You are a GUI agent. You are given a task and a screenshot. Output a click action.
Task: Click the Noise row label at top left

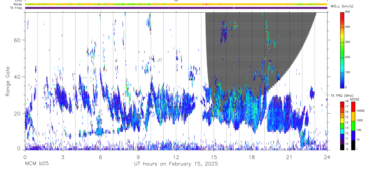click(x=18, y=4)
